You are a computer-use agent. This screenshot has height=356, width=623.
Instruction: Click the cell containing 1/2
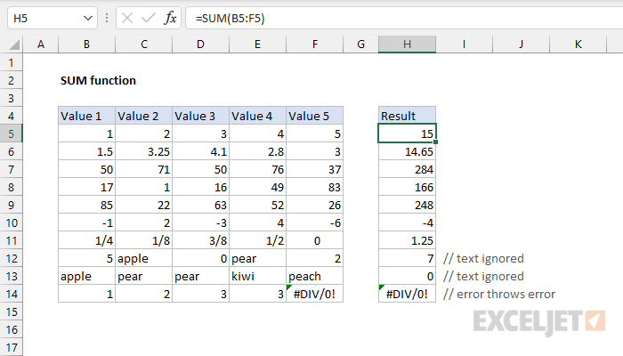coord(257,241)
